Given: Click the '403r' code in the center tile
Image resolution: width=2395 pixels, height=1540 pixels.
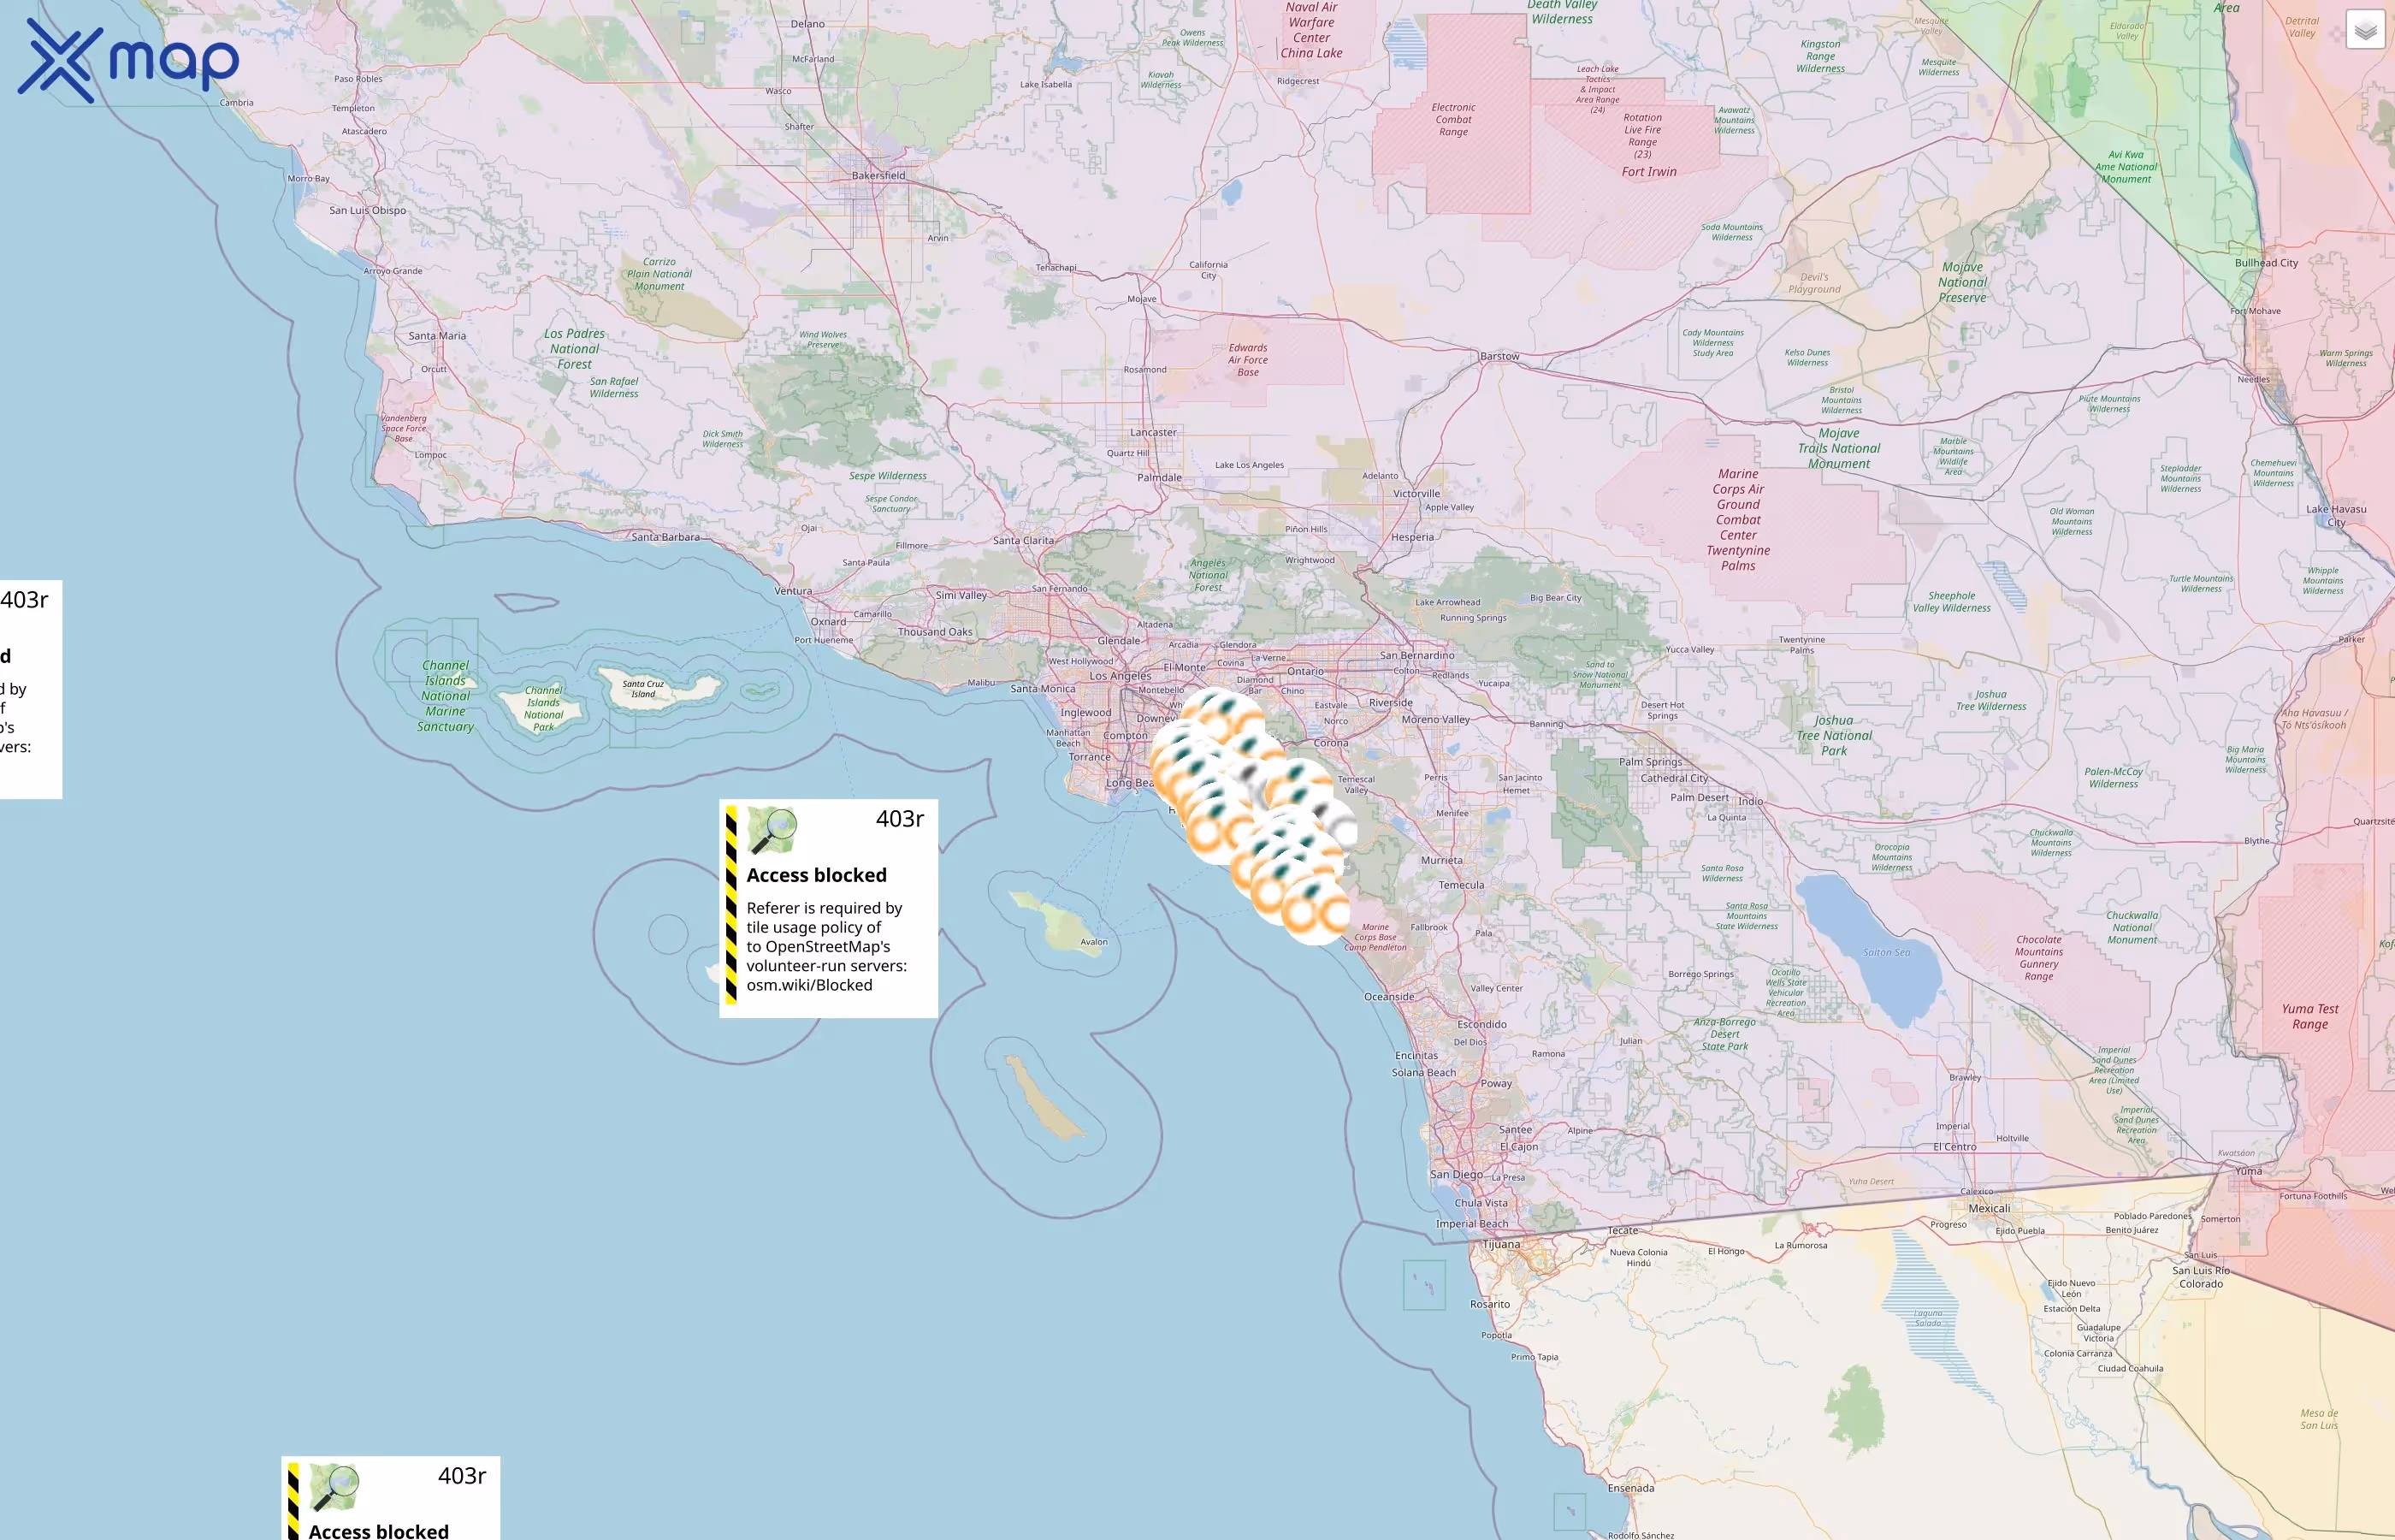Looking at the screenshot, I should [x=900, y=819].
